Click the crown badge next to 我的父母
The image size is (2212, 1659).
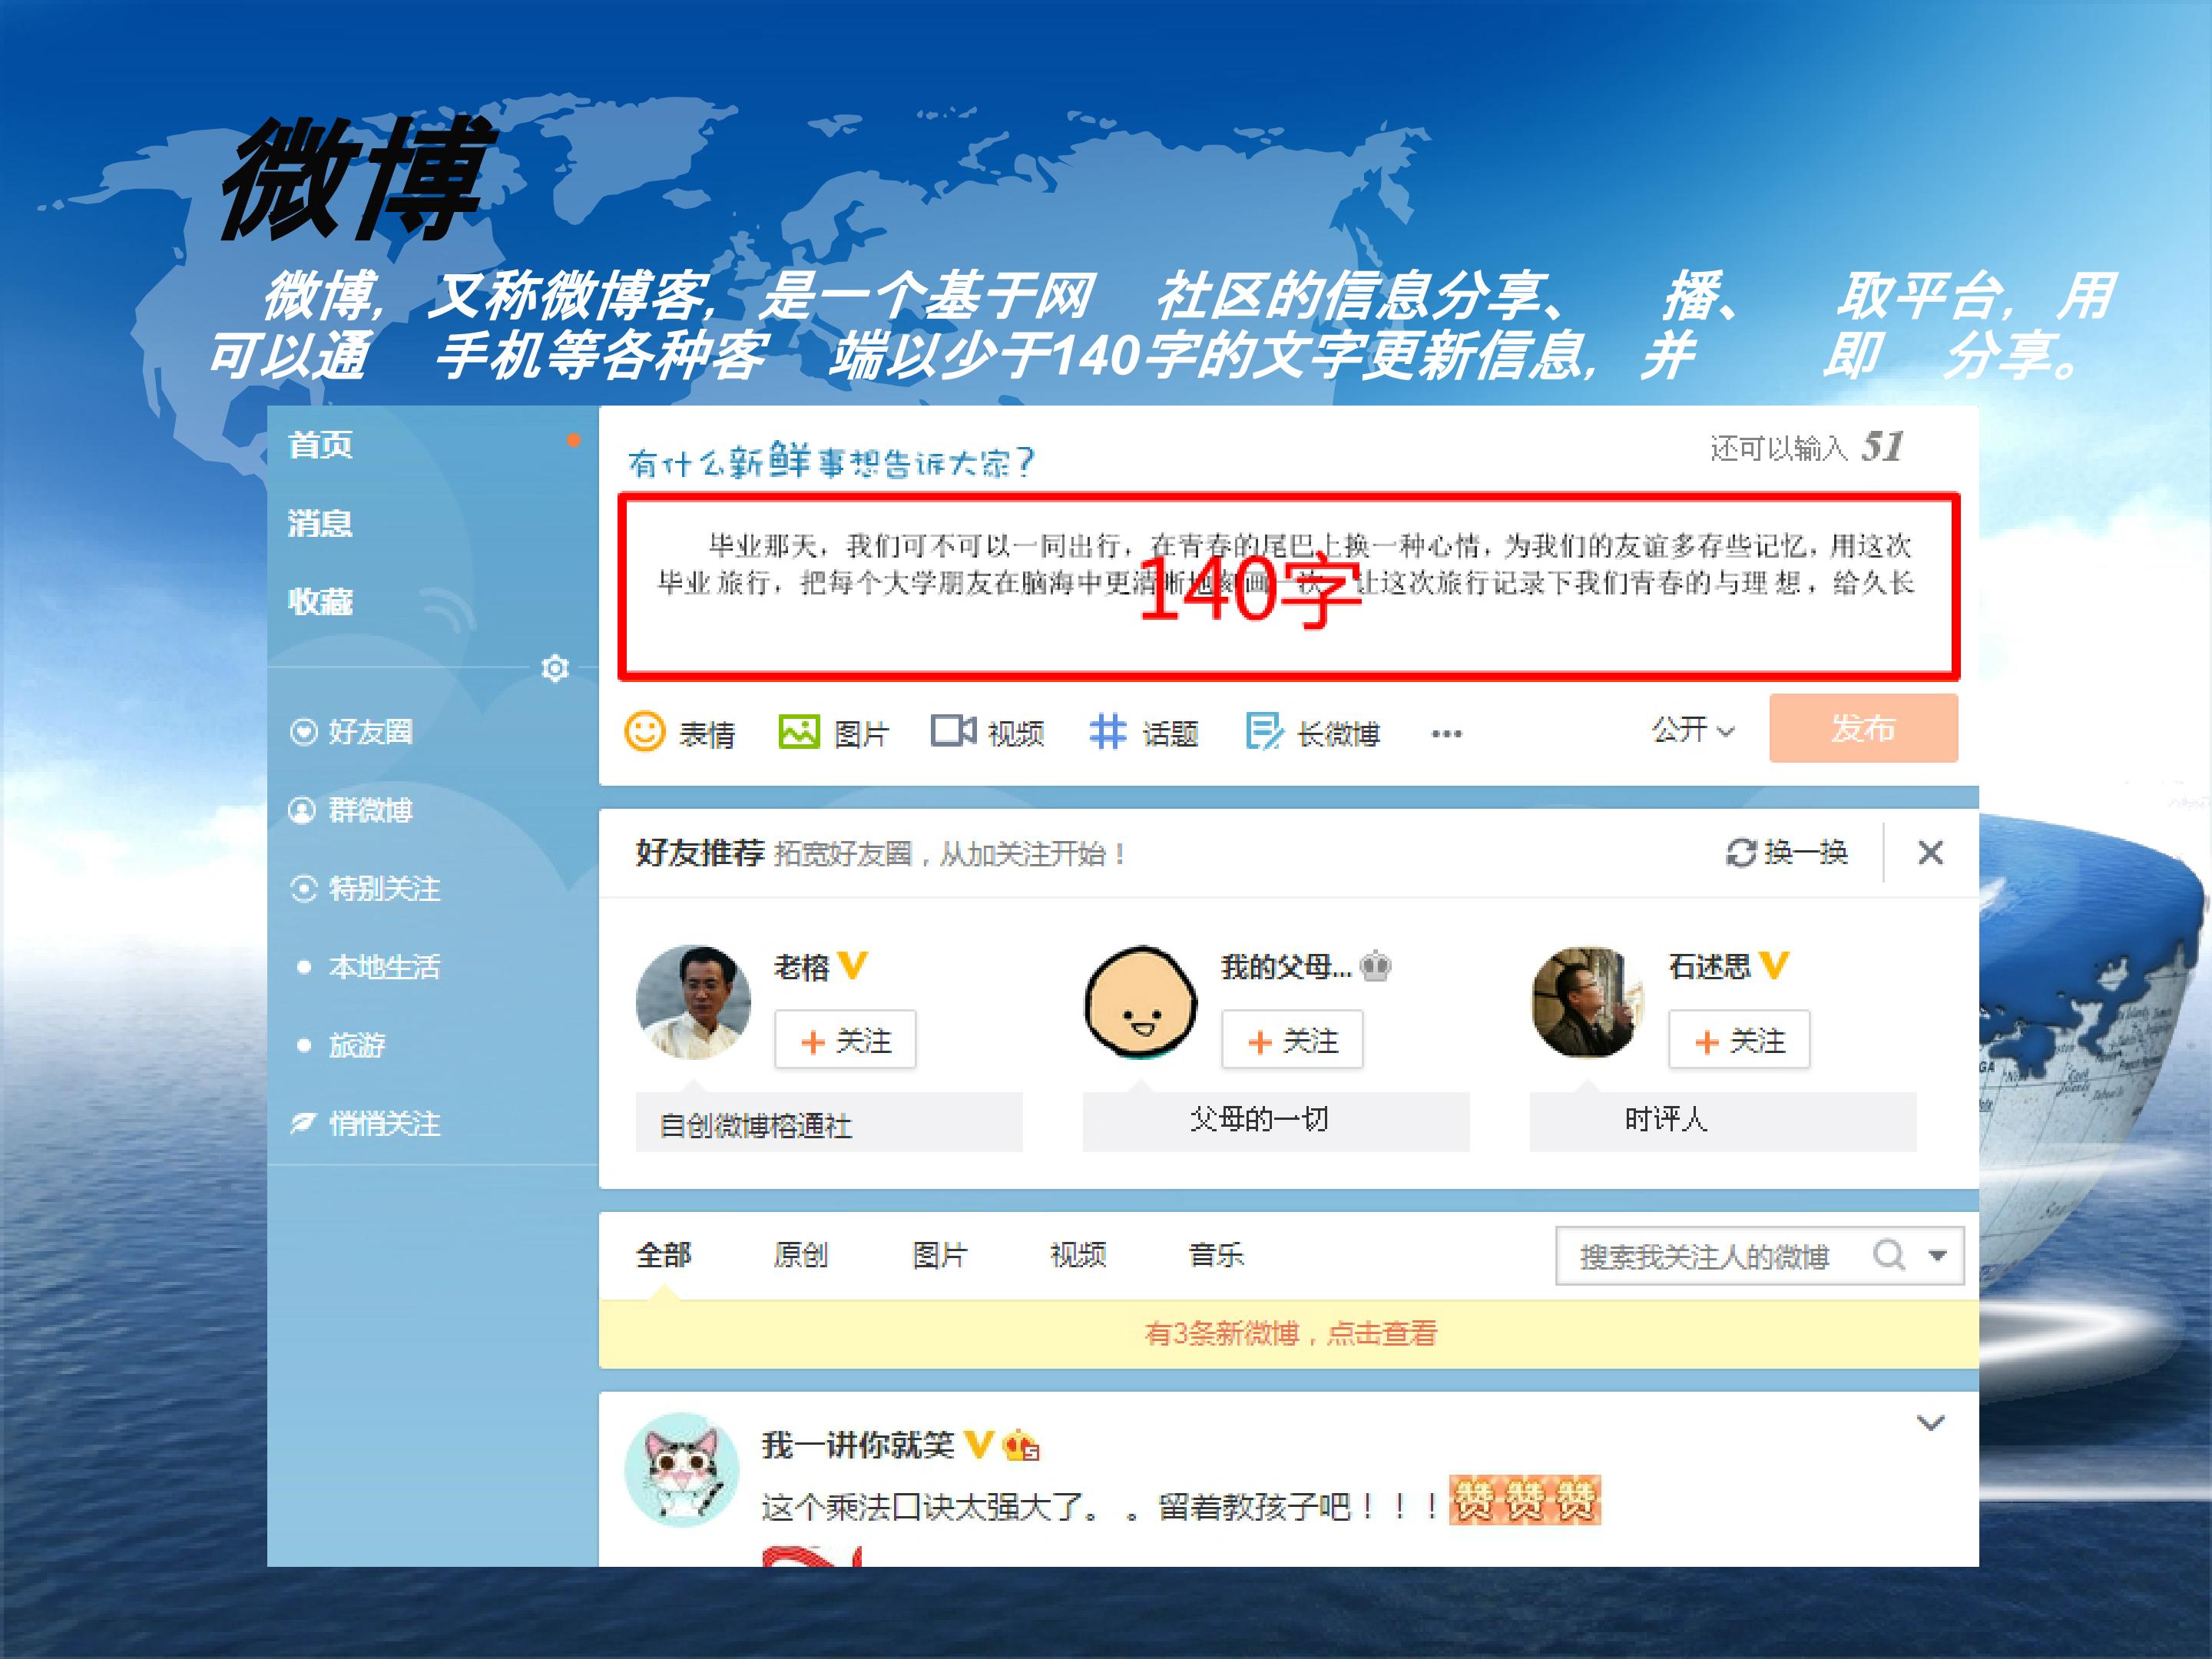point(1376,966)
